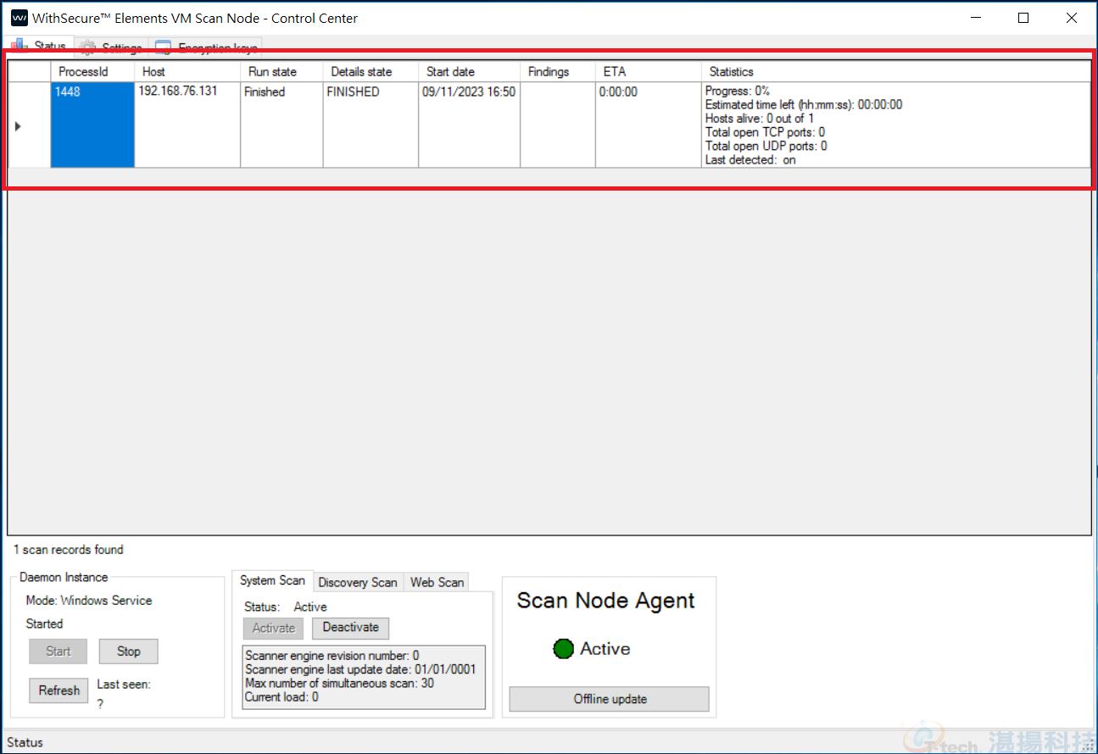Viewport: 1098px width, 754px height.
Task: Click the Findings column header
Action: pos(558,72)
